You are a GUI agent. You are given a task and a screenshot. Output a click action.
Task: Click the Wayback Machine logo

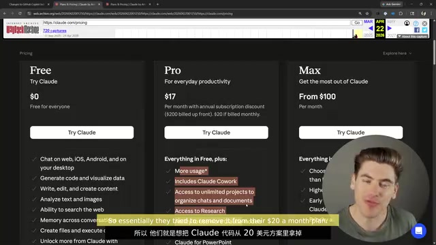click(x=22, y=29)
